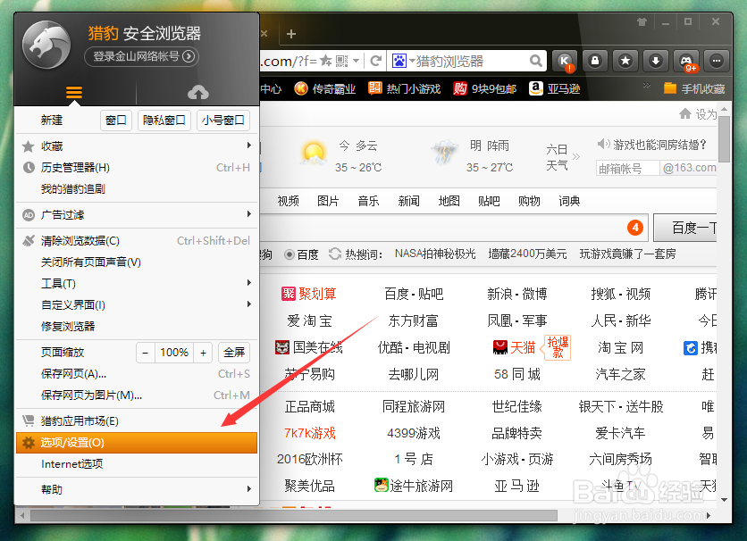
Task: Click the 百度一下 search button
Action: click(x=685, y=228)
